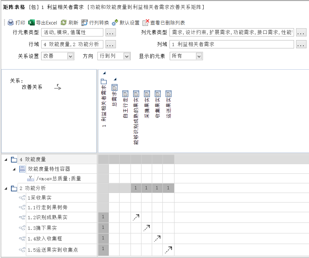Open the 显示的元素 dropdown showing 所有
Viewport: 309px width, 258px height.
[x=199, y=56]
